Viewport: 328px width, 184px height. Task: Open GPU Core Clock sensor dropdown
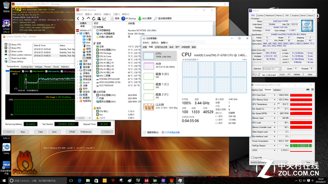tap(275, 95)
